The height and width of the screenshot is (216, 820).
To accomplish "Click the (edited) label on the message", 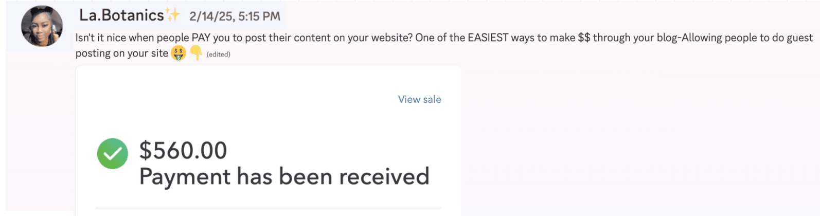I will click(218, 54).
